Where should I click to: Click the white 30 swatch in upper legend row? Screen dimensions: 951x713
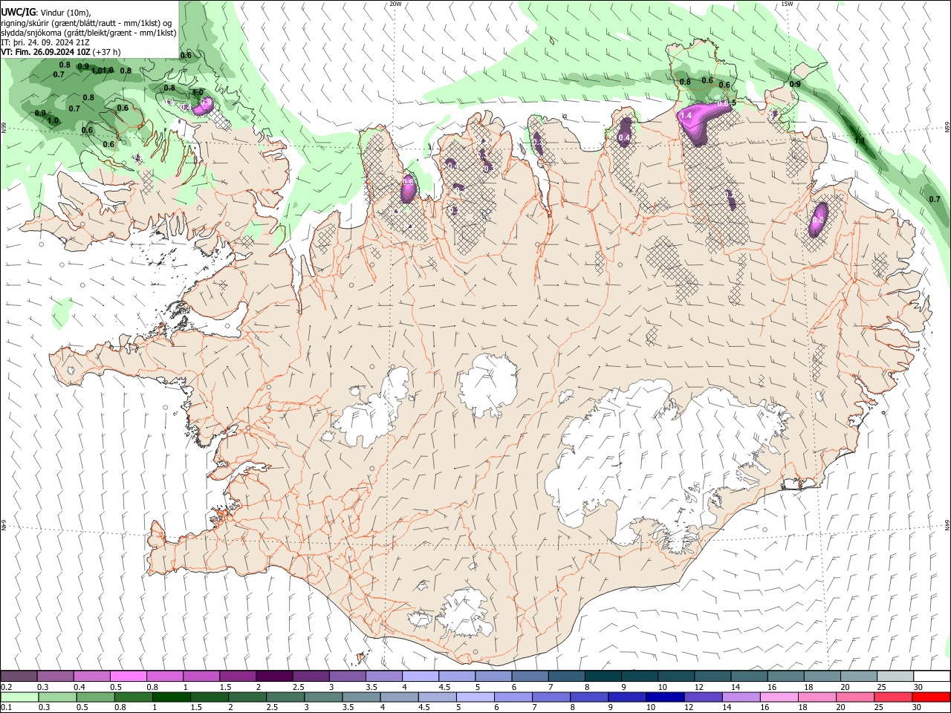coord(931,677)
